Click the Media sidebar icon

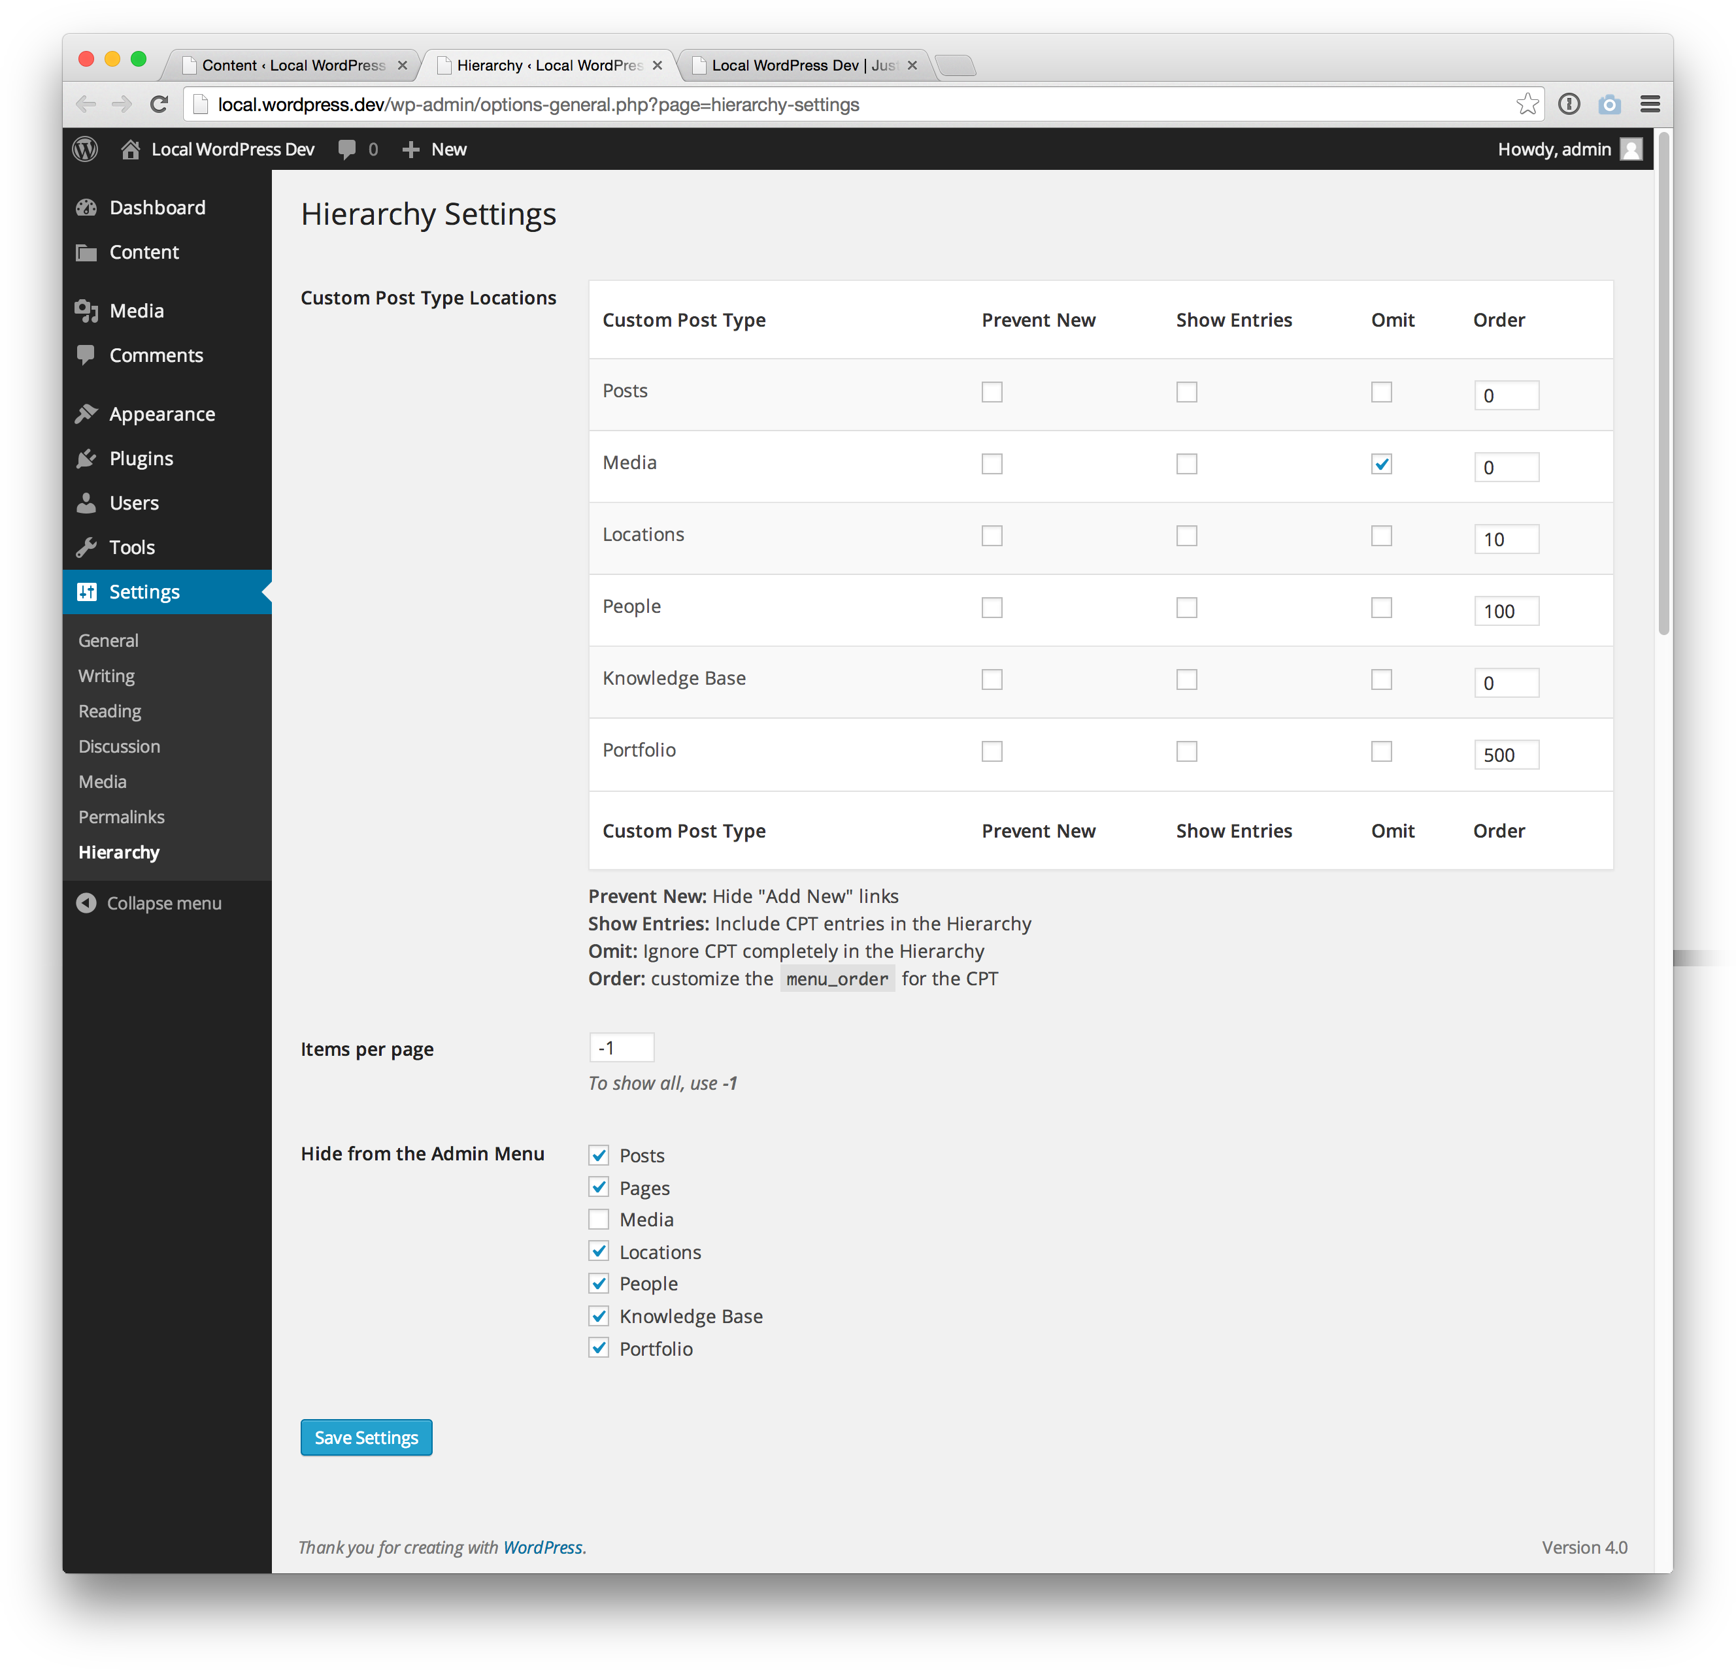(87, 310)
